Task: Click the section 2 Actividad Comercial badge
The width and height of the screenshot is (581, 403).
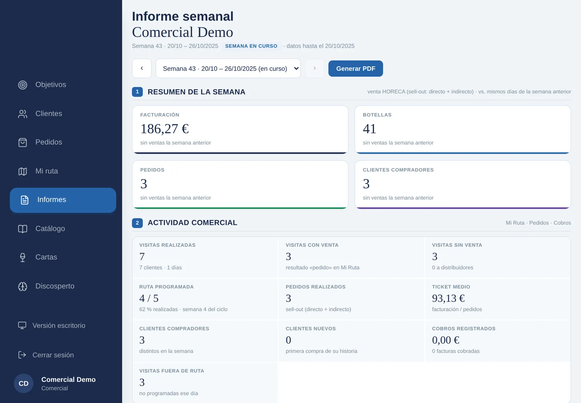Action: click(137, 223)
